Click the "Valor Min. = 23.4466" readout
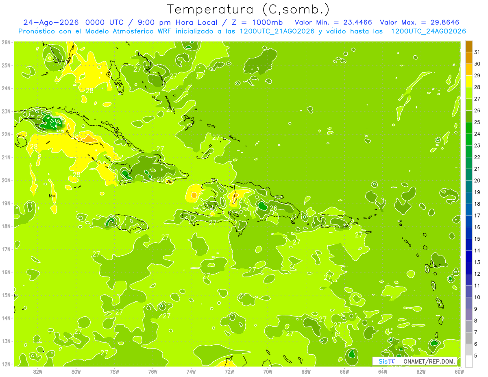The width and height of the screenshot is (488, 377). click(333, 22)
